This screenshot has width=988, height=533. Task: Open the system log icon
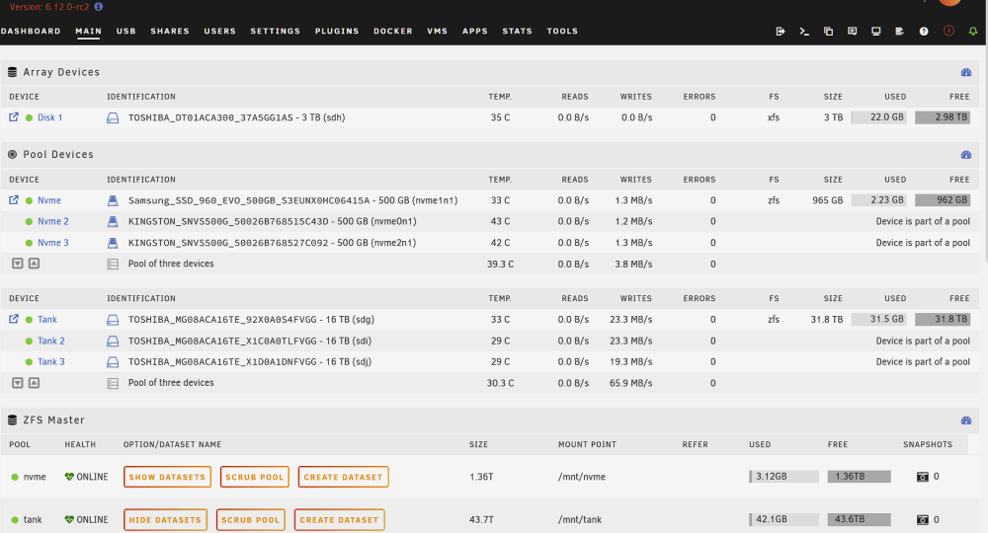point(900,31)
